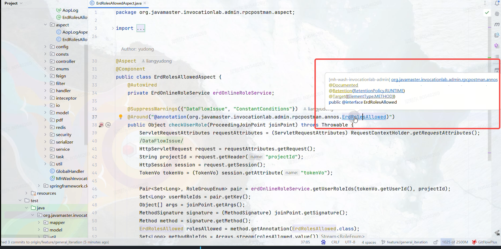
Task: Open the Maven tool window icon
Action: point(496,24)
